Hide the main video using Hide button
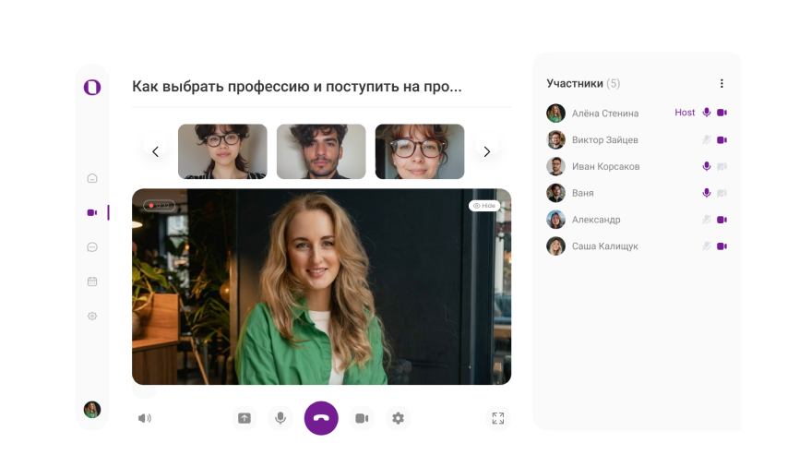 tap(484, 206)
